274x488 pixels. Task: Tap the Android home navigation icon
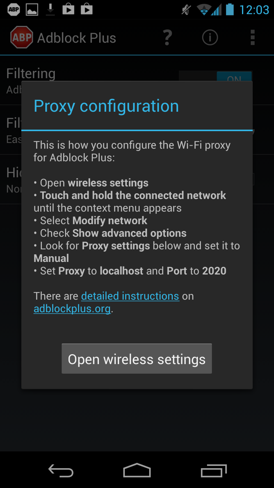(137, 470)
